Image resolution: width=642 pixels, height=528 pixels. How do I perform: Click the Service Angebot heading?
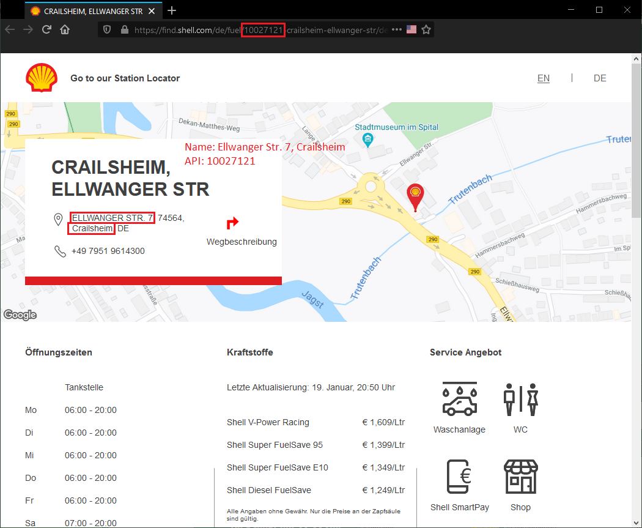point(465,352)
